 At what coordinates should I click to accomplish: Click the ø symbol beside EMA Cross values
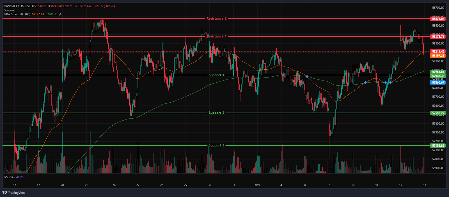(x=60, y=14)
